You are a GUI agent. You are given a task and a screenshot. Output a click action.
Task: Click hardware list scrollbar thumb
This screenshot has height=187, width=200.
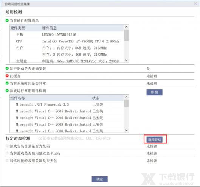(x=126, y=35)
